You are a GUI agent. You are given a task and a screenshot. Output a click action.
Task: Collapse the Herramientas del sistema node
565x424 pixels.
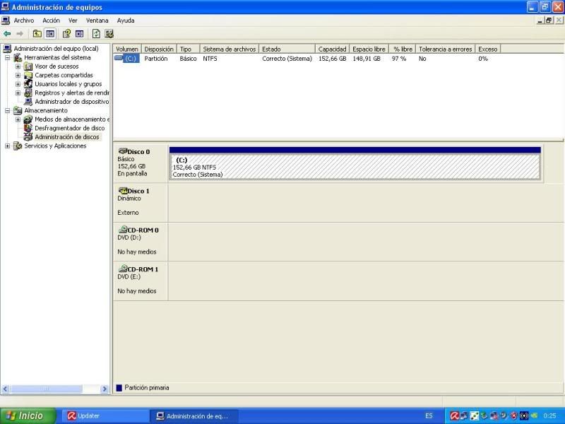pos(8,58)
